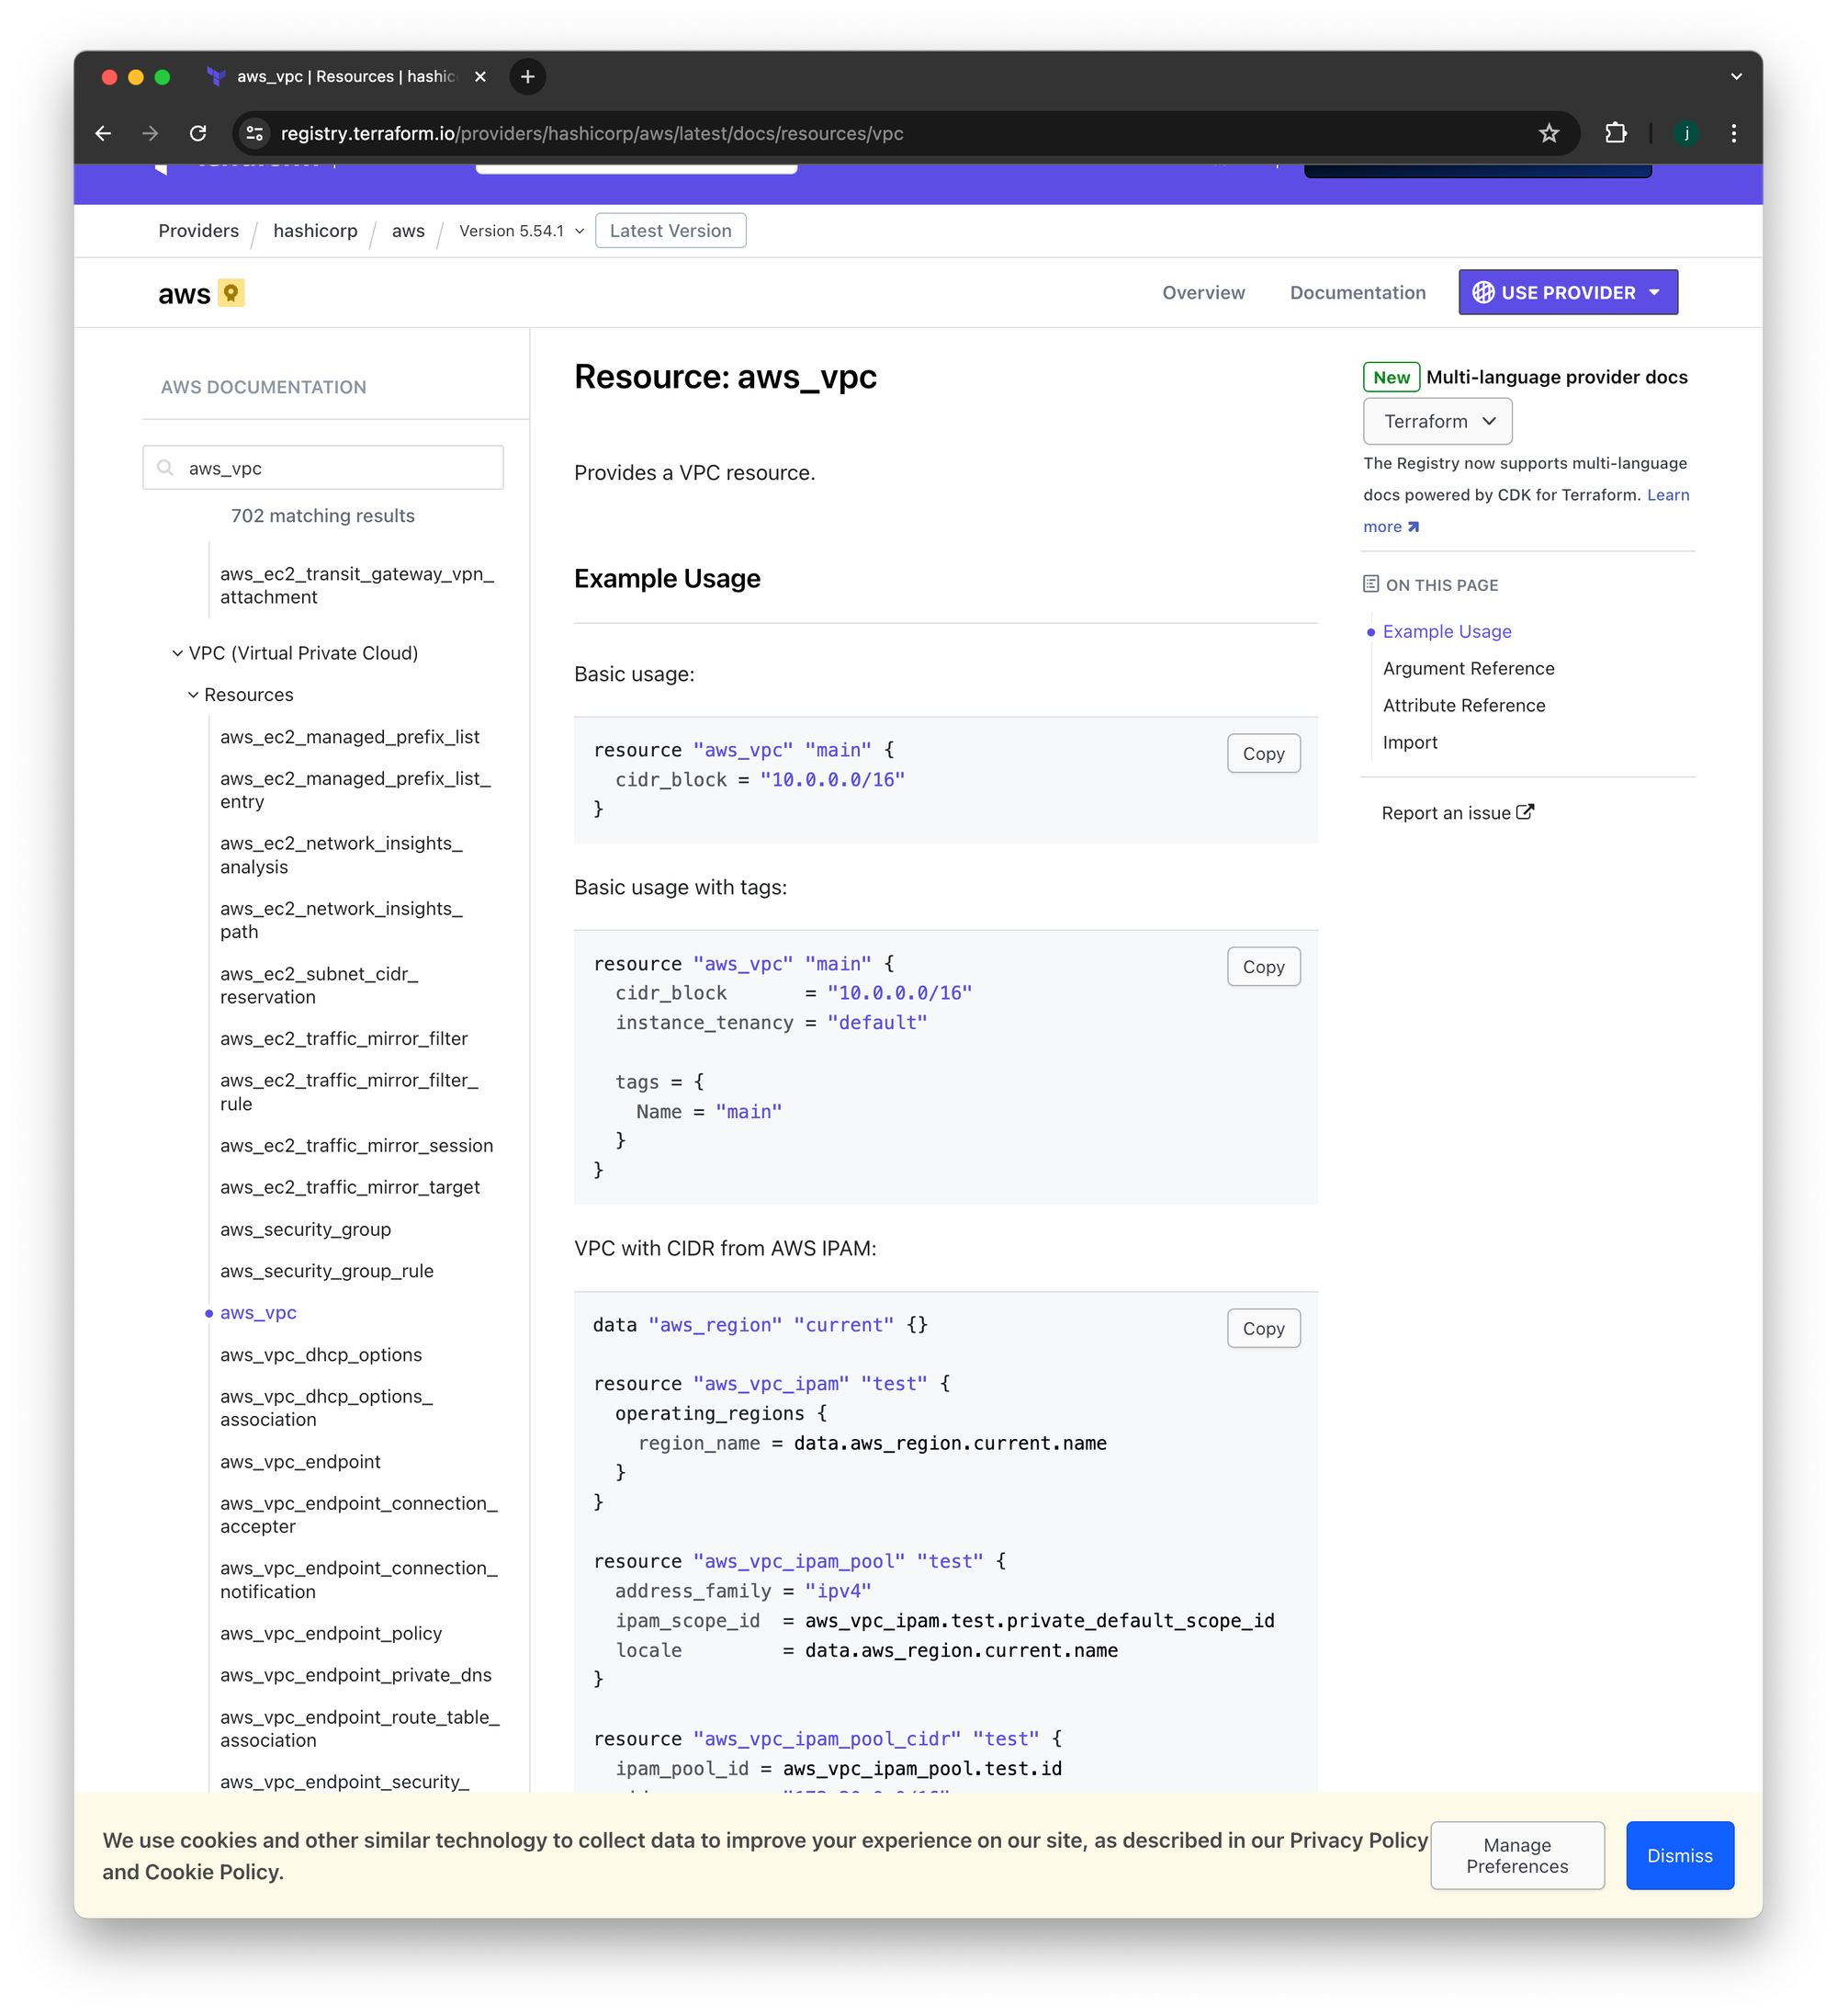Open aws_ec2_subnet_cidr_reservation docs
1837x2016 pixels.
tap(319, 985)
